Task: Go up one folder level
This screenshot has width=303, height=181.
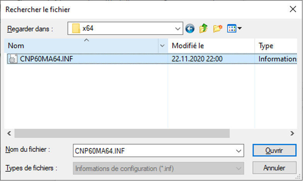Action: click(x=203, y=28)
